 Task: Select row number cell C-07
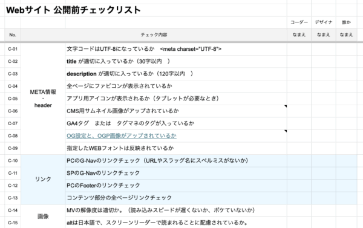(13, 123)
